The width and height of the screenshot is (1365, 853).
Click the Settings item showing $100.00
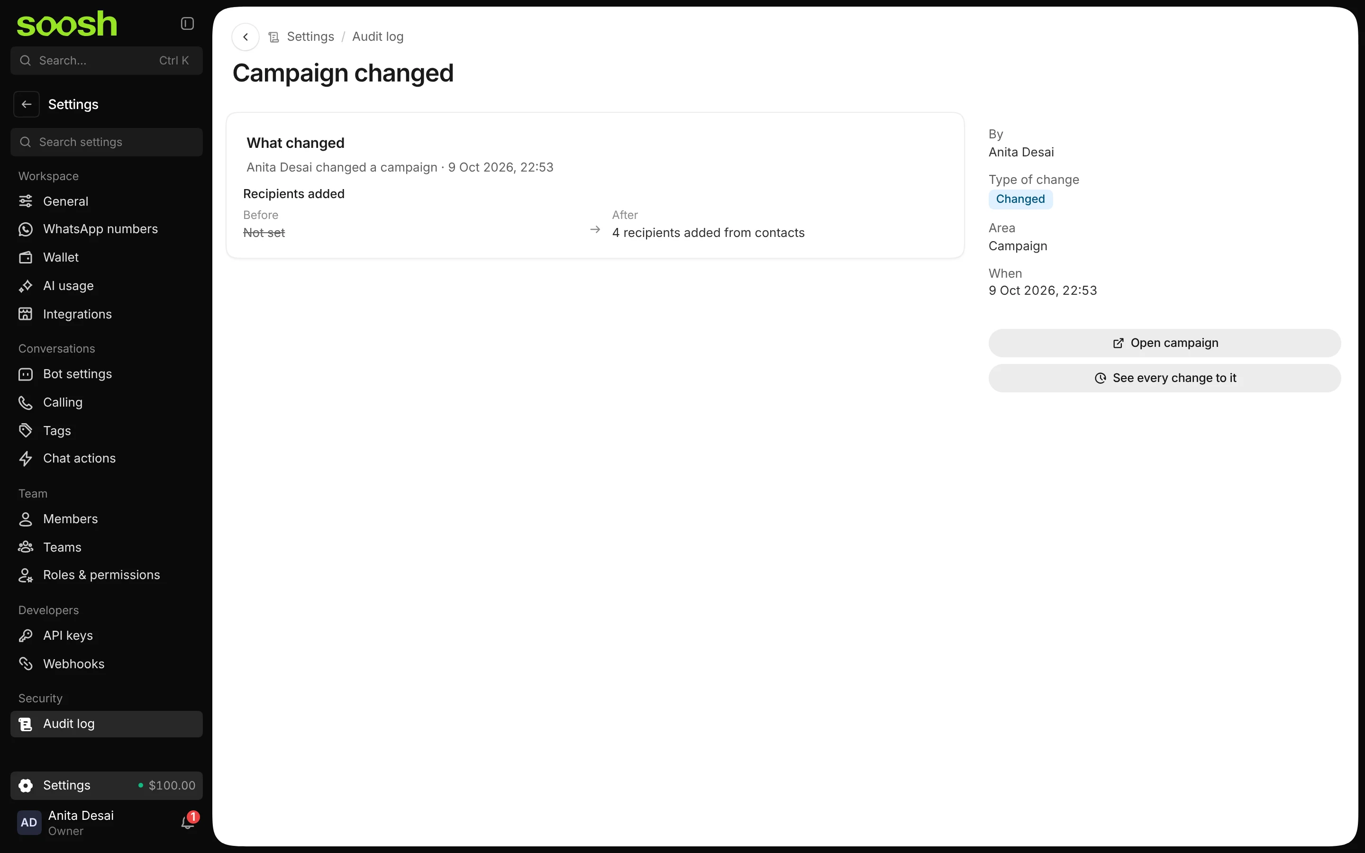tap(107, 785)
